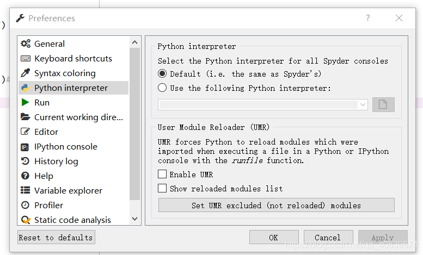The width and height of the screenshot is (423, 255).
Task: Click the Syntax coloring eyedropper icon
Action: [25, 73]
